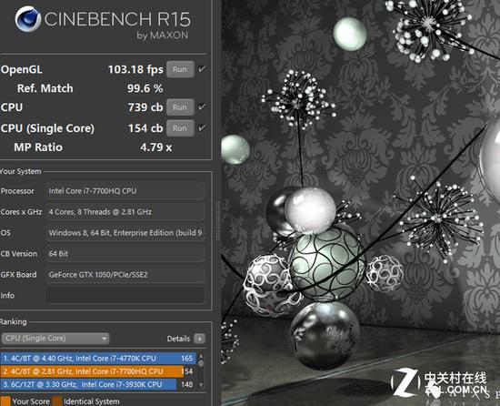Select the i7-3930K ranking row

point(98,384)
